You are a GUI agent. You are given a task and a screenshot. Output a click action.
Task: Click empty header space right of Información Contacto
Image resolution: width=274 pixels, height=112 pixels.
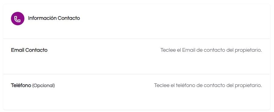click(x=175, y=18)
